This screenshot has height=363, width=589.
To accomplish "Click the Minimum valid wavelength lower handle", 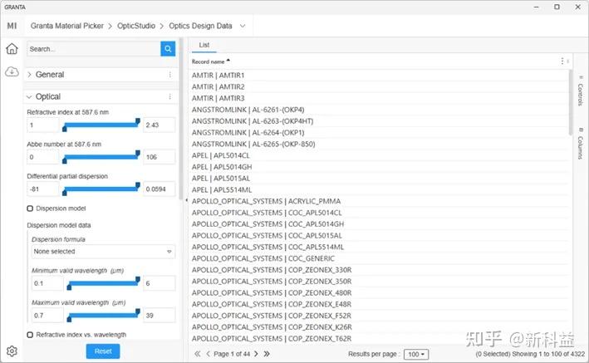I will click(x=69, y=287).
